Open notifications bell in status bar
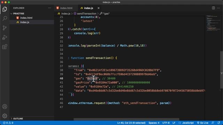 click(x=219, y=123)
